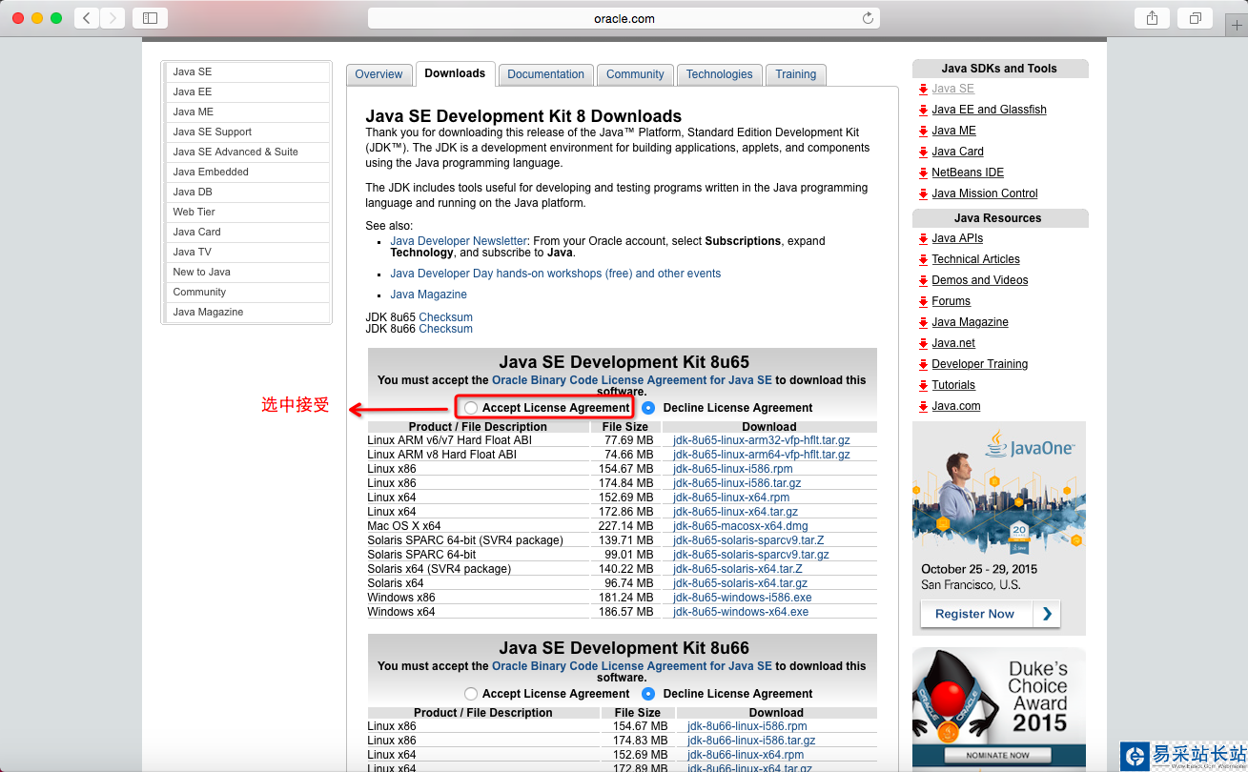The width and height of the screenshot is (1248, 772).
Task: Open the Safari Share menu
Action: pyautogui.click(x=1152, y=18)
